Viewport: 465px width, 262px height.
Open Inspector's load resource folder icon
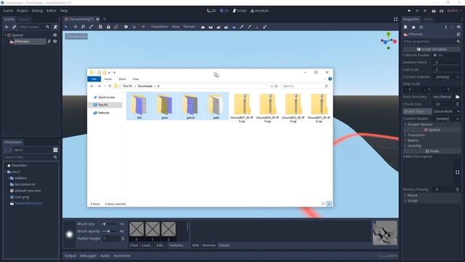tap(413, 27)
